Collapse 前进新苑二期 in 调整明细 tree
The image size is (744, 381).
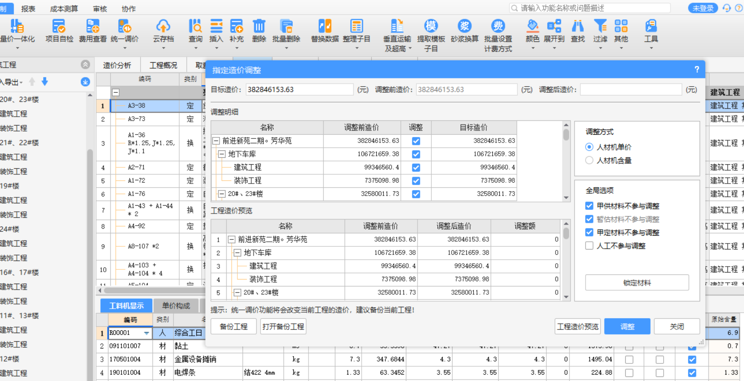(x=216, y=141)
